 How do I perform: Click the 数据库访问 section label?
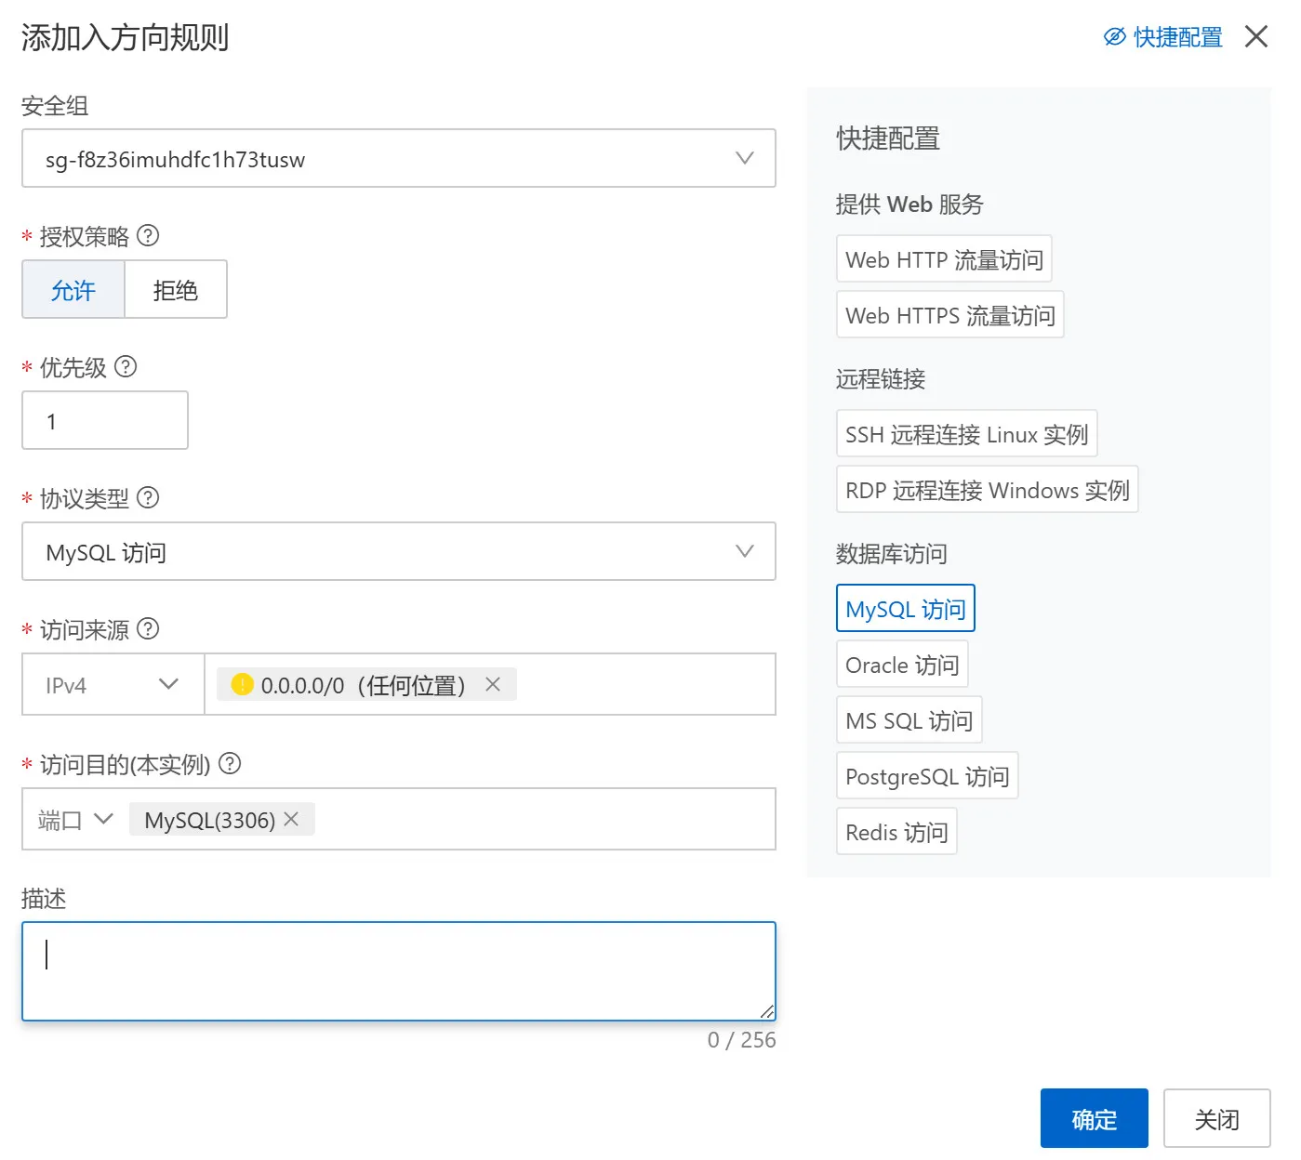pyautogui.click(x=892, y=553)
